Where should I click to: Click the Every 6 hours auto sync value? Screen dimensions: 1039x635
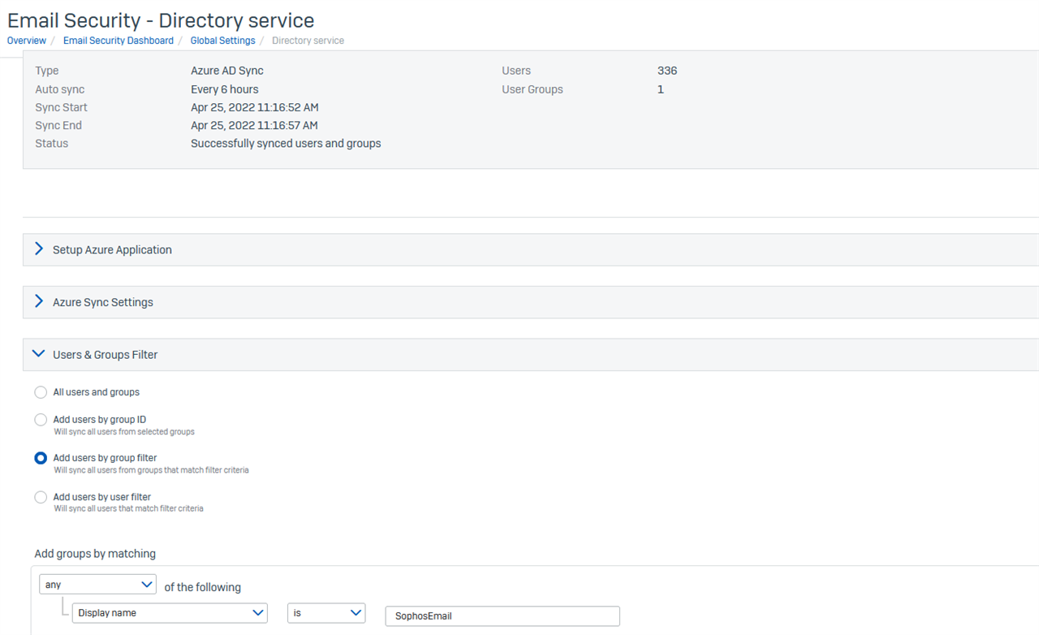(x=225, y=89)
